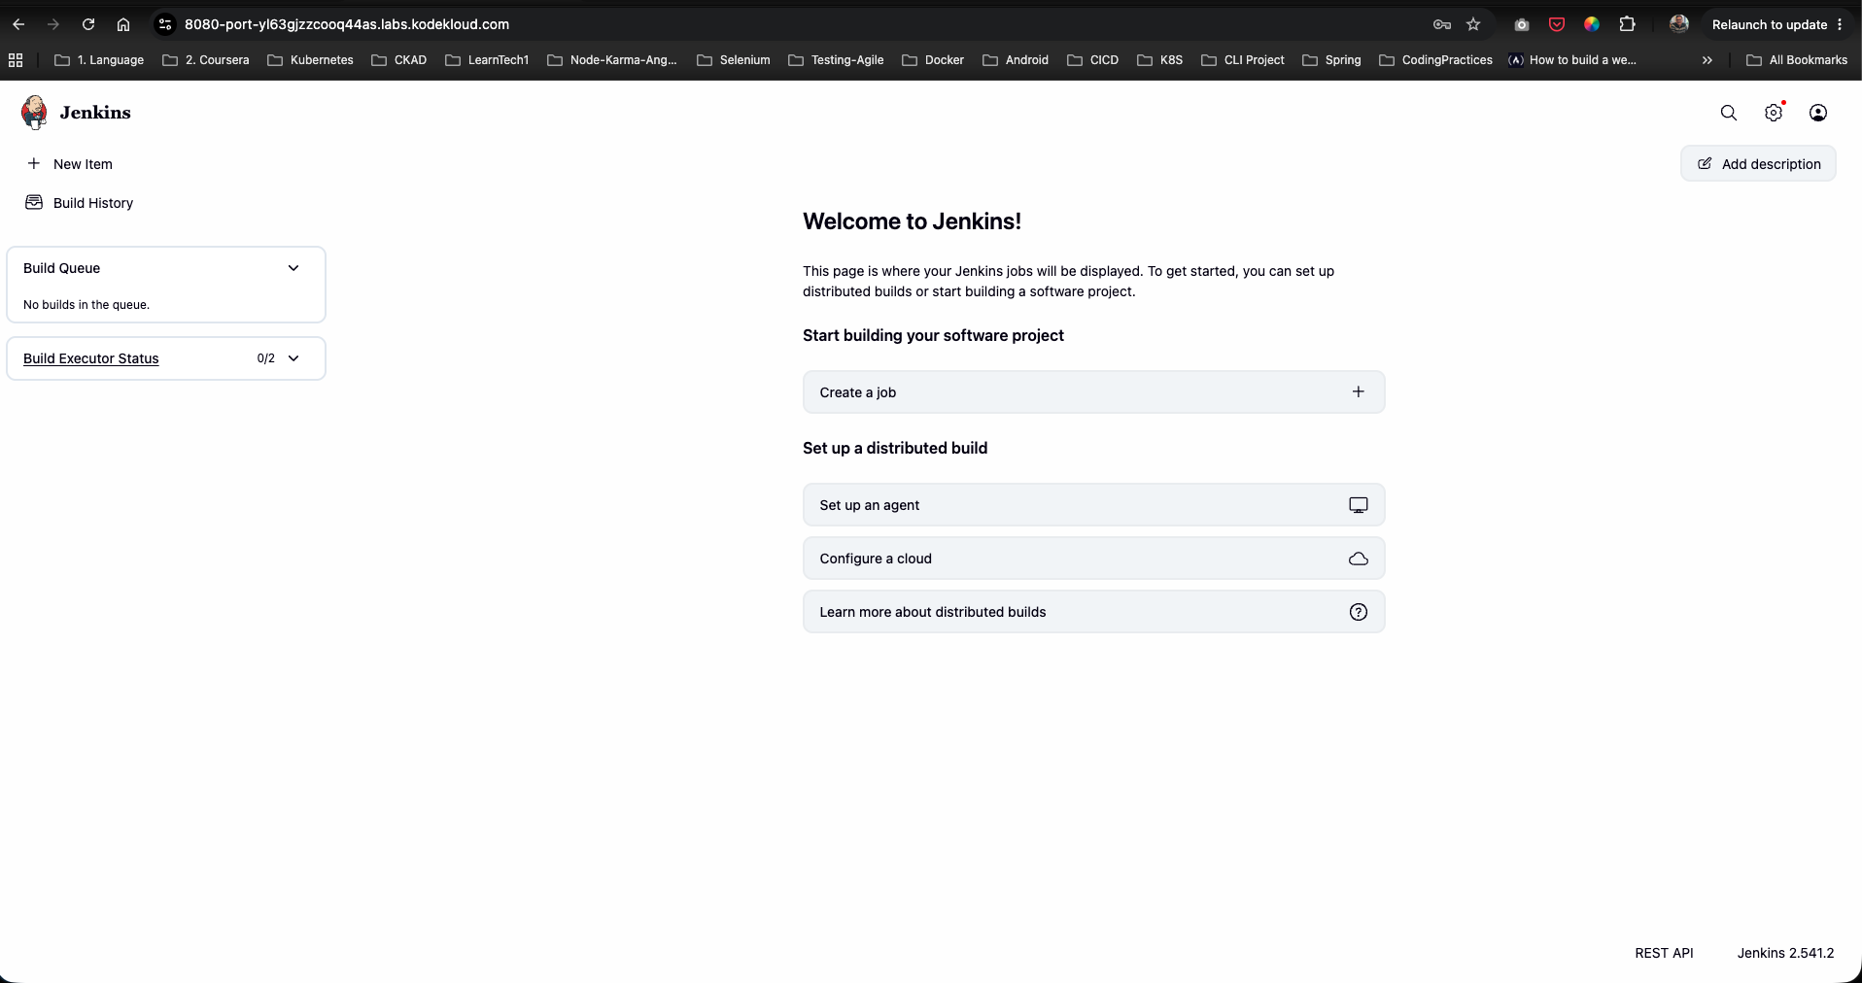The height and width of the screenshot is (983, 1862).
Task: Click plus icon in Create a job
Action: pos(1359,391)
